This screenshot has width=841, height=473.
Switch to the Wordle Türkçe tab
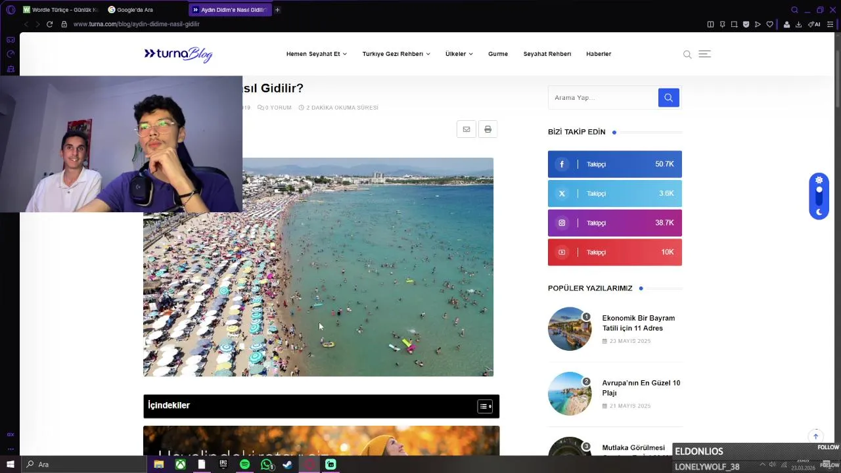point(61,10)
